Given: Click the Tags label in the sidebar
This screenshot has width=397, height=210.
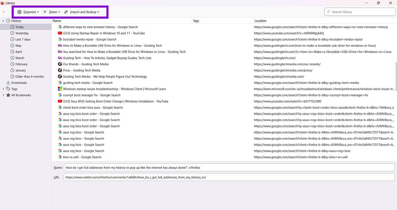Looking at the screenshot, I should [x=14, y=89].
